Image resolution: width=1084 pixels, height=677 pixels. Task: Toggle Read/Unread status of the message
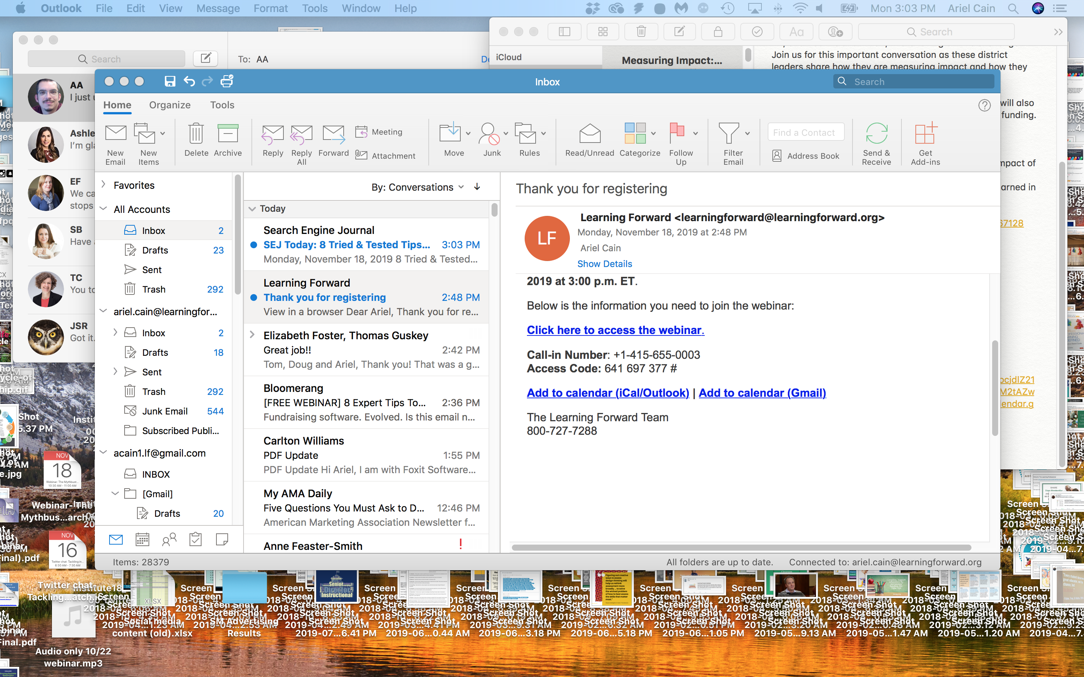[589, 134]
